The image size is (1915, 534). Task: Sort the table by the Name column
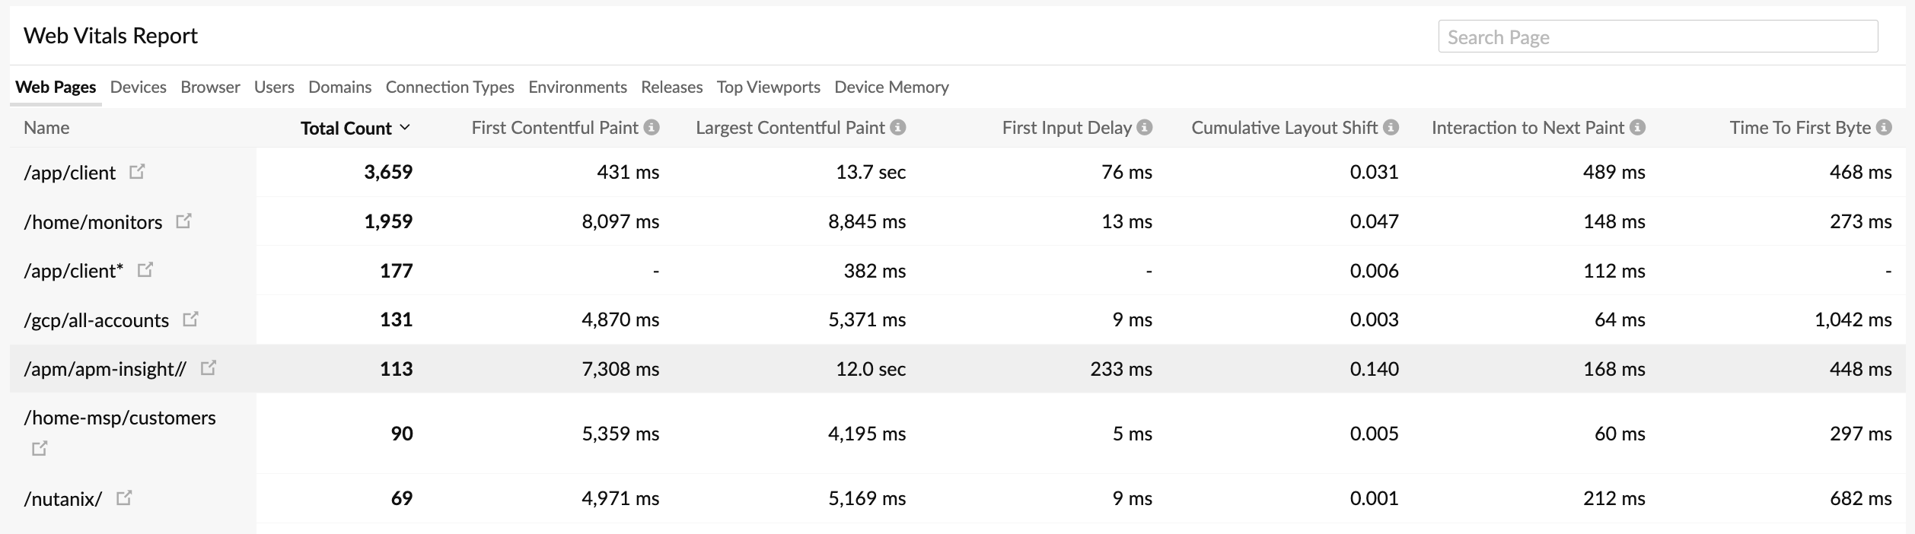click(x=47, y=127)
